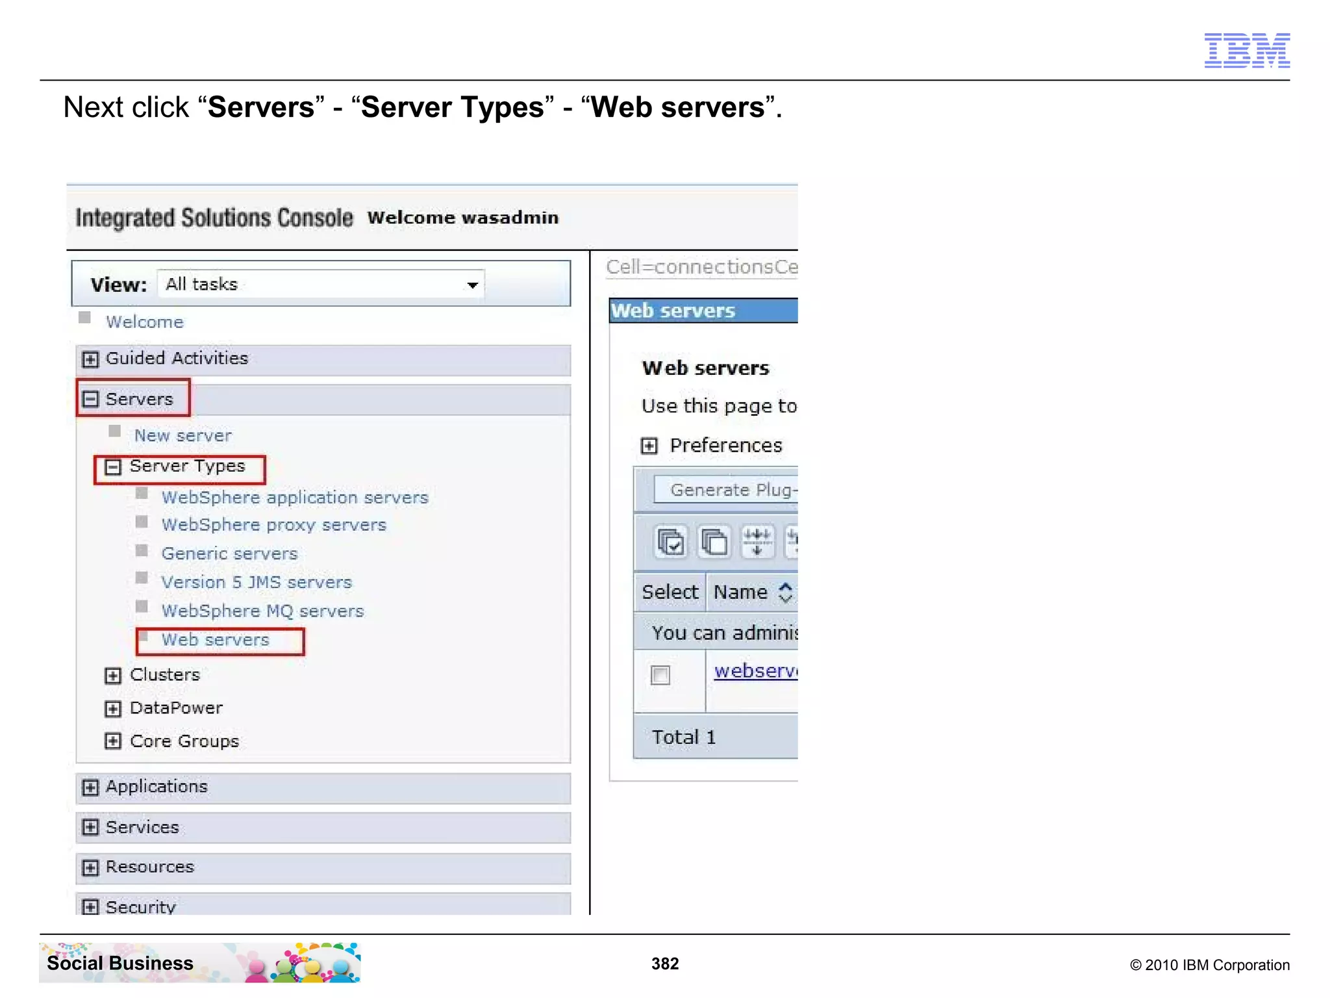Click the Generate Plug-in button

(726, 490)
